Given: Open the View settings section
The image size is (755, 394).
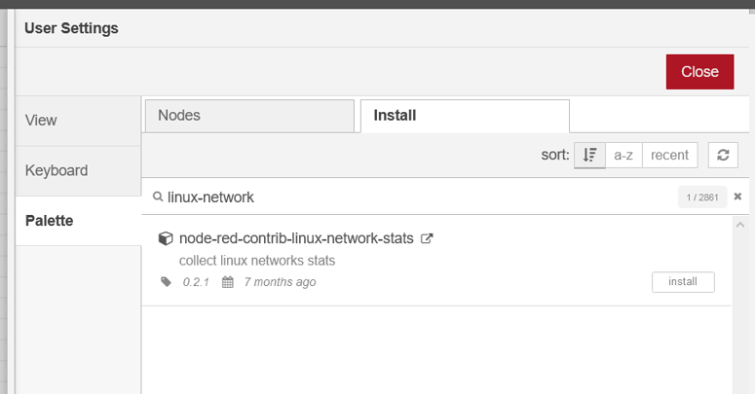Looking at the screenshot, I should (x=79, y=121).
